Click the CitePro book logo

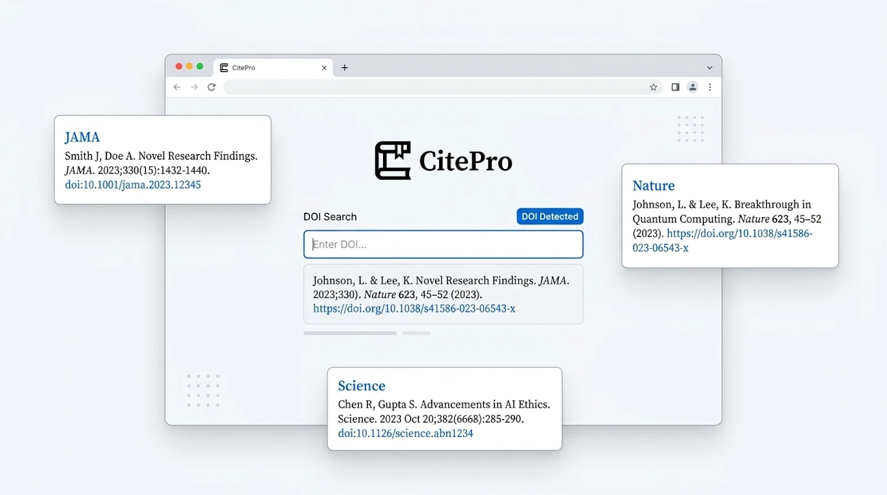[392, 161]
